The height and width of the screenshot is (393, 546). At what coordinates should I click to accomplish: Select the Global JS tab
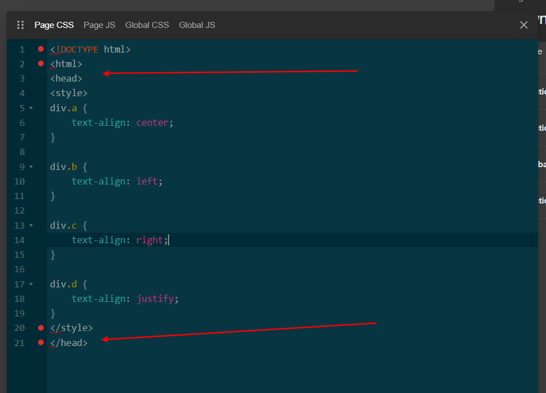click(197, 25)
